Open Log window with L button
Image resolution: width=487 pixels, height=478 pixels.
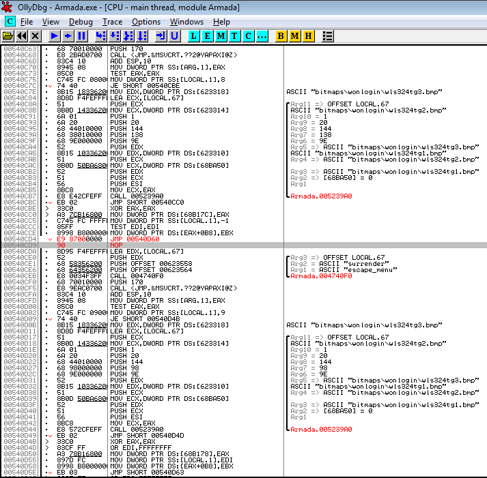pos(194,35)
